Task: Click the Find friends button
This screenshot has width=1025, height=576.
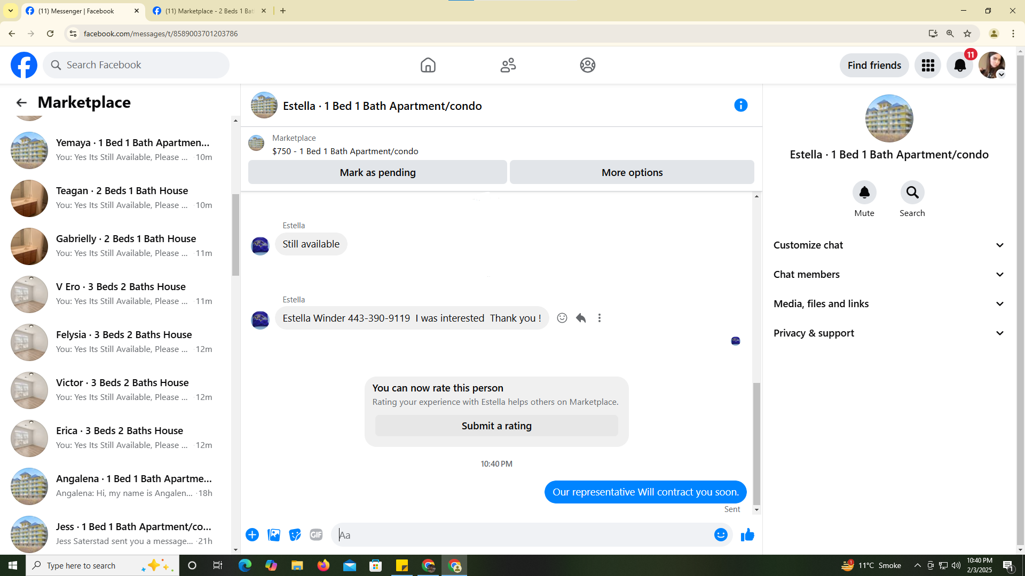Action: point(874,65)
